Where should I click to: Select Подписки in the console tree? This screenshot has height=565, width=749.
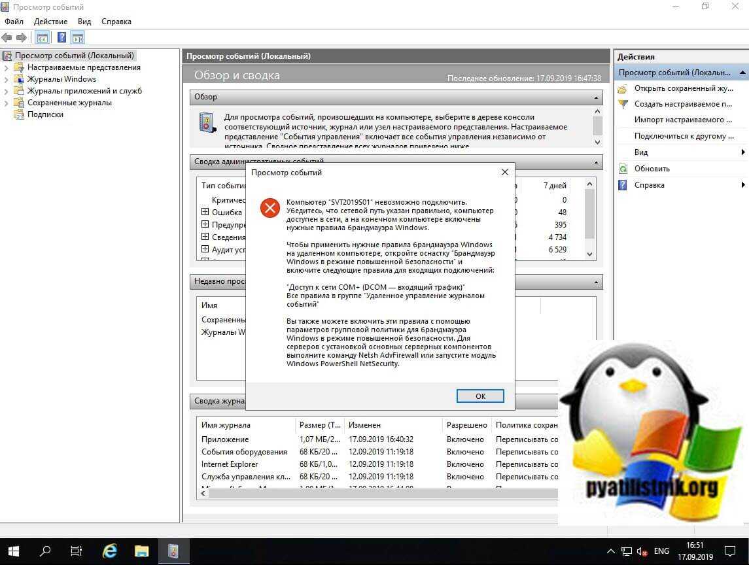tap(45, 114)
